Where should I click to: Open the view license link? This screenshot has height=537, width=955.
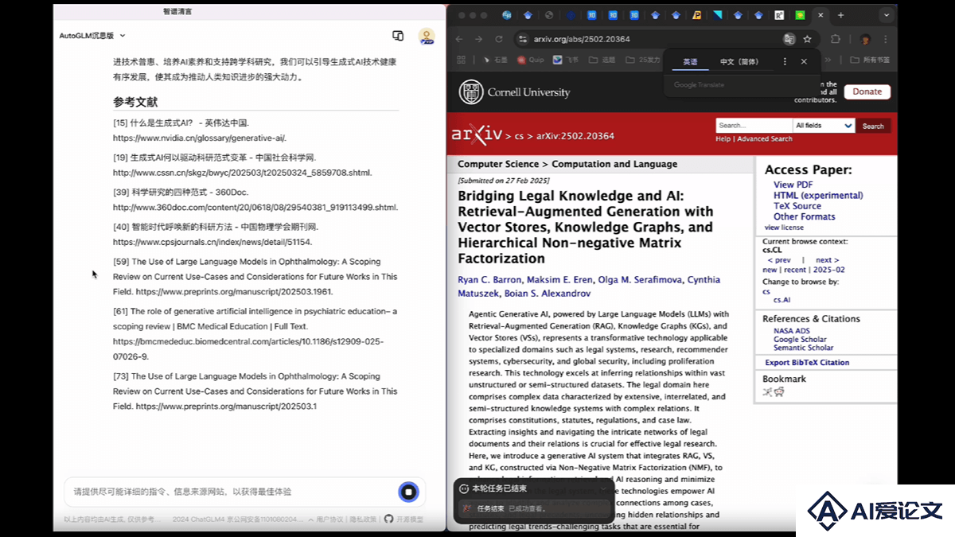click(x=784, y=228)
